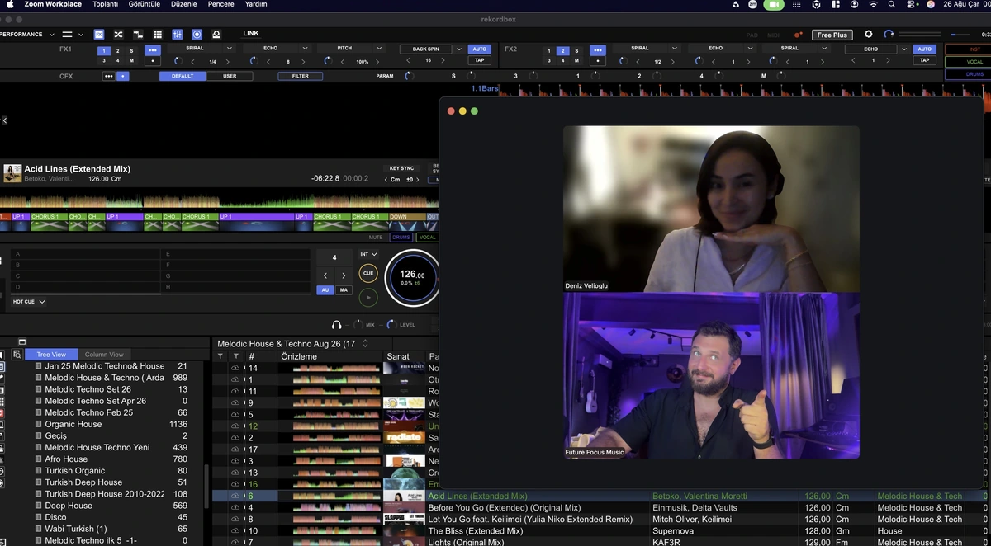Open the sampler grid icon in toolbar

[x=158, y=35]
